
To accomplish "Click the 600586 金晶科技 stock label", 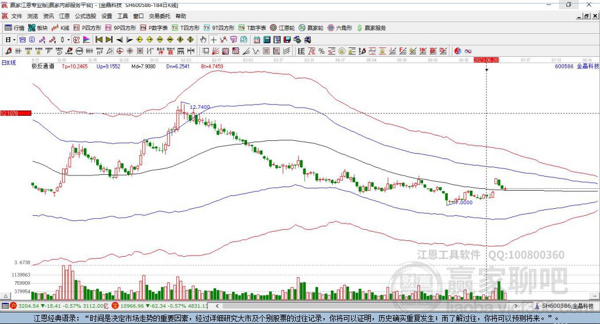I will 577,66.
